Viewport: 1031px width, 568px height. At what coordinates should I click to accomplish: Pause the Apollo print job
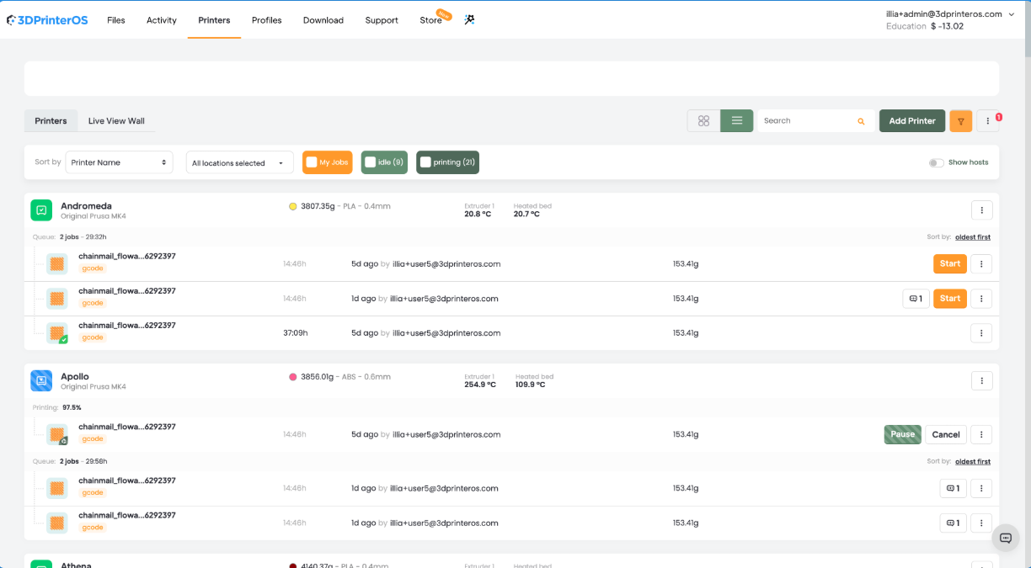pyautogui.click(x=902, y=435)
